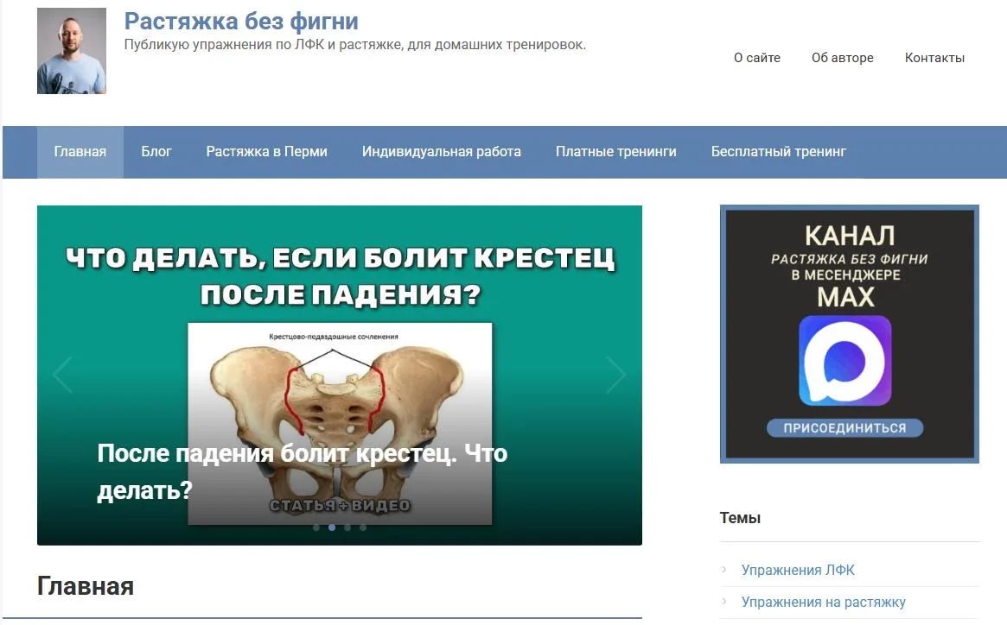Select the active second slider dot

click(331, 527)
